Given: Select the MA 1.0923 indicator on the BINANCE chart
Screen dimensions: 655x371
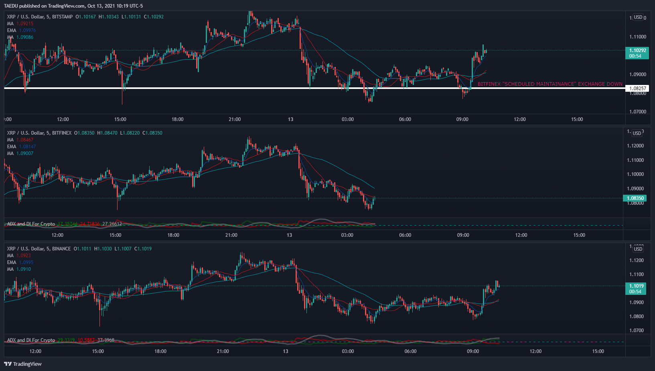Looking at the screenshot, I should coord(19,256).
